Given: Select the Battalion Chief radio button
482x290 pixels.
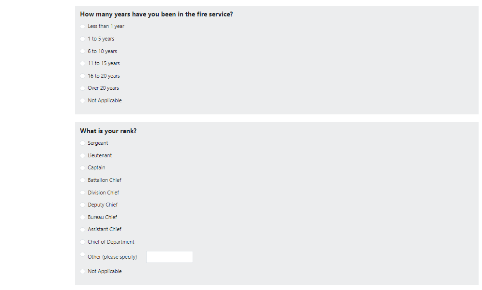Looking at the screenshot, I should coord(83,180).
